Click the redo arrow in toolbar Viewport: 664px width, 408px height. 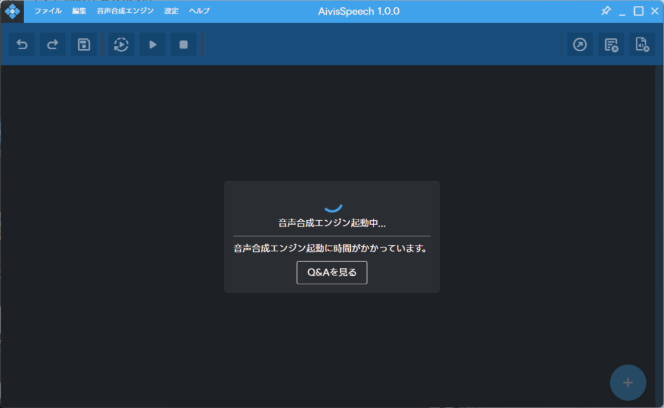click(x=53, y=45)
